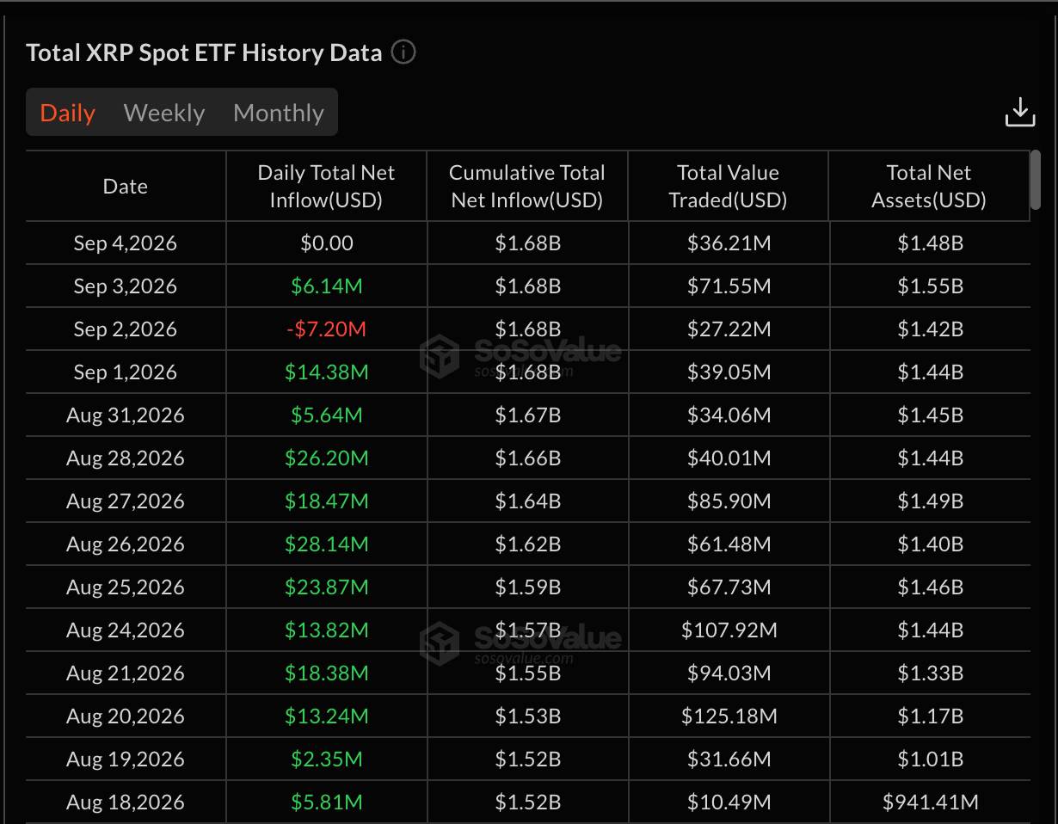1058x824 pixels.
Task: Click the Date column header
Action: pyautogui.click(x=126, y=186)
